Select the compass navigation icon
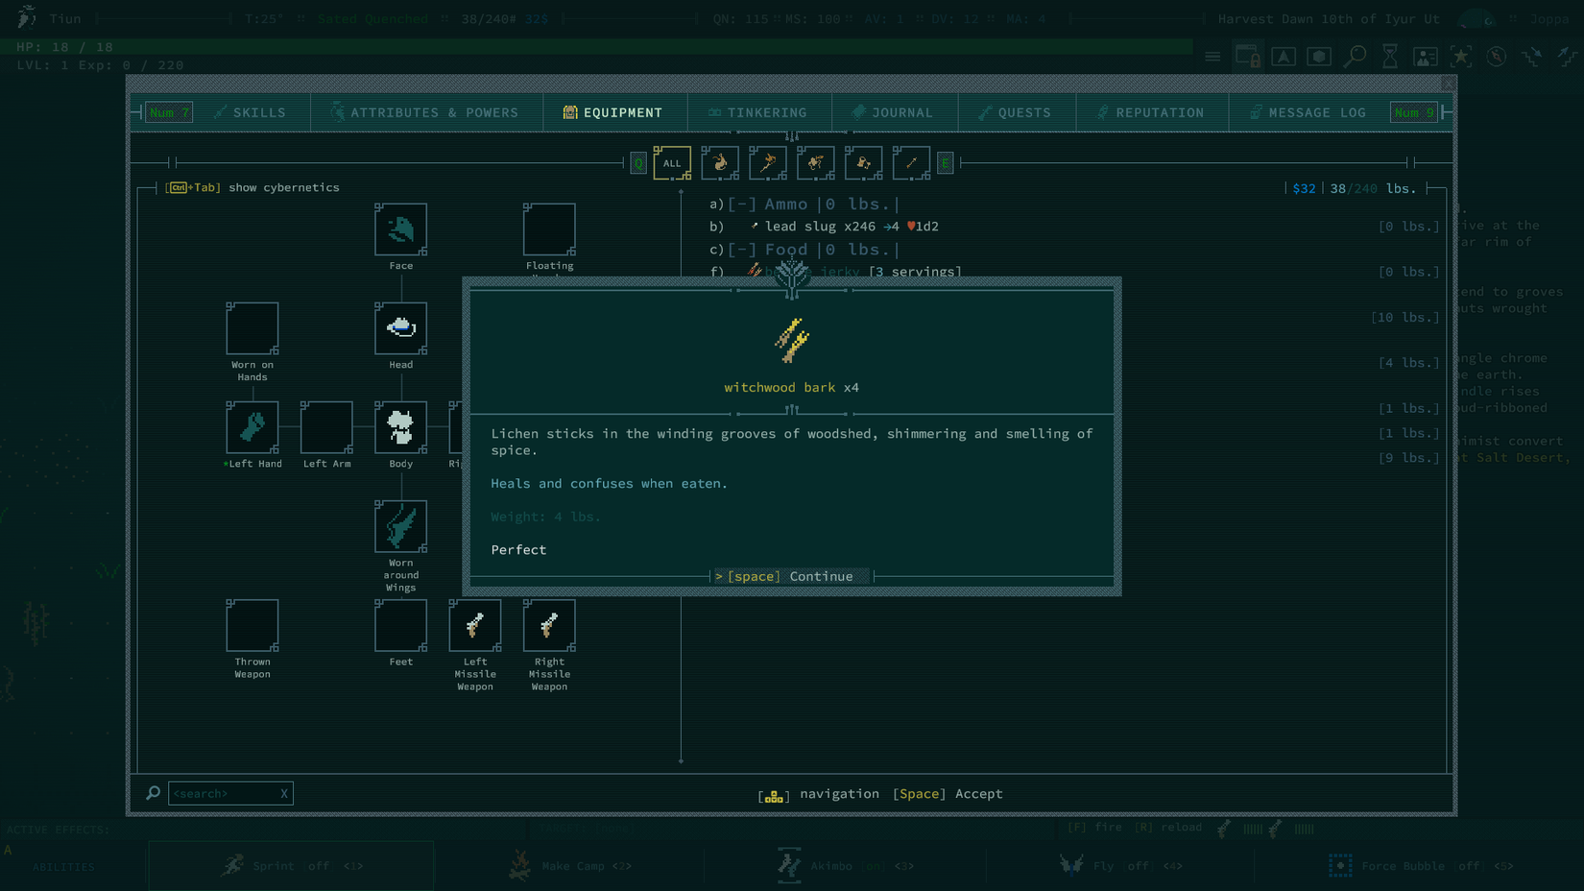Viewport: 1584px width, 891px height. 1497,56
